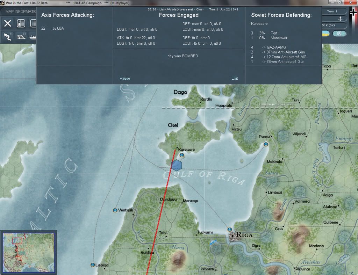Screen dimensions: 358x275
Task: Click the Jelgava town label
Action: pos(208,268)
